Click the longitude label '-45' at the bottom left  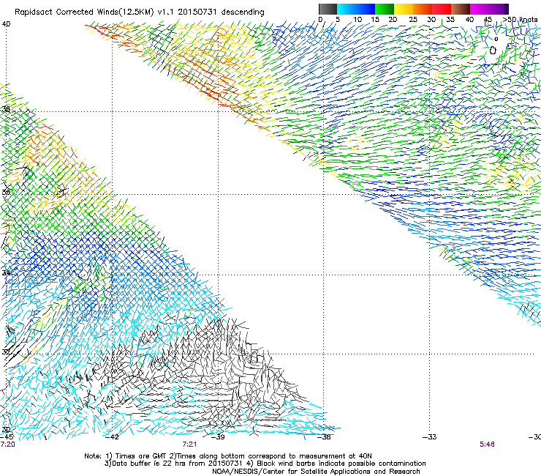tap(7, 437)
